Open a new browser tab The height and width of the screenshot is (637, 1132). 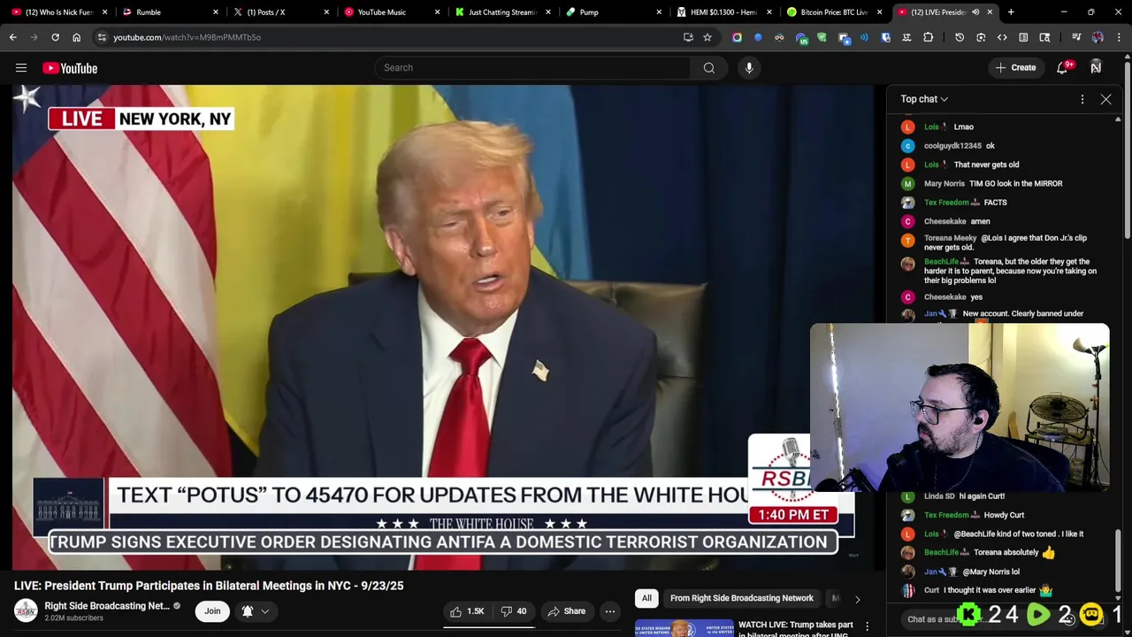tap(1011, 12)
